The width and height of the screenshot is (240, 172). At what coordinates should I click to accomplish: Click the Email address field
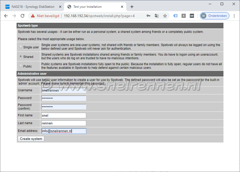point(64,131)
